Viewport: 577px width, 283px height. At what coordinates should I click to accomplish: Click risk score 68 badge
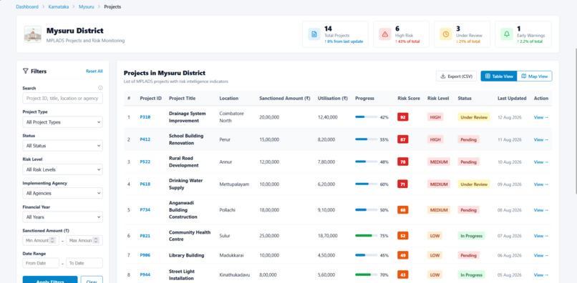pos(402,210)
